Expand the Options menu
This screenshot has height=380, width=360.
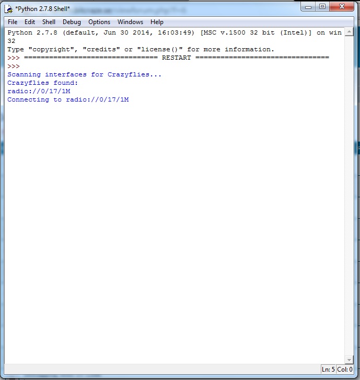pos(99,22)
